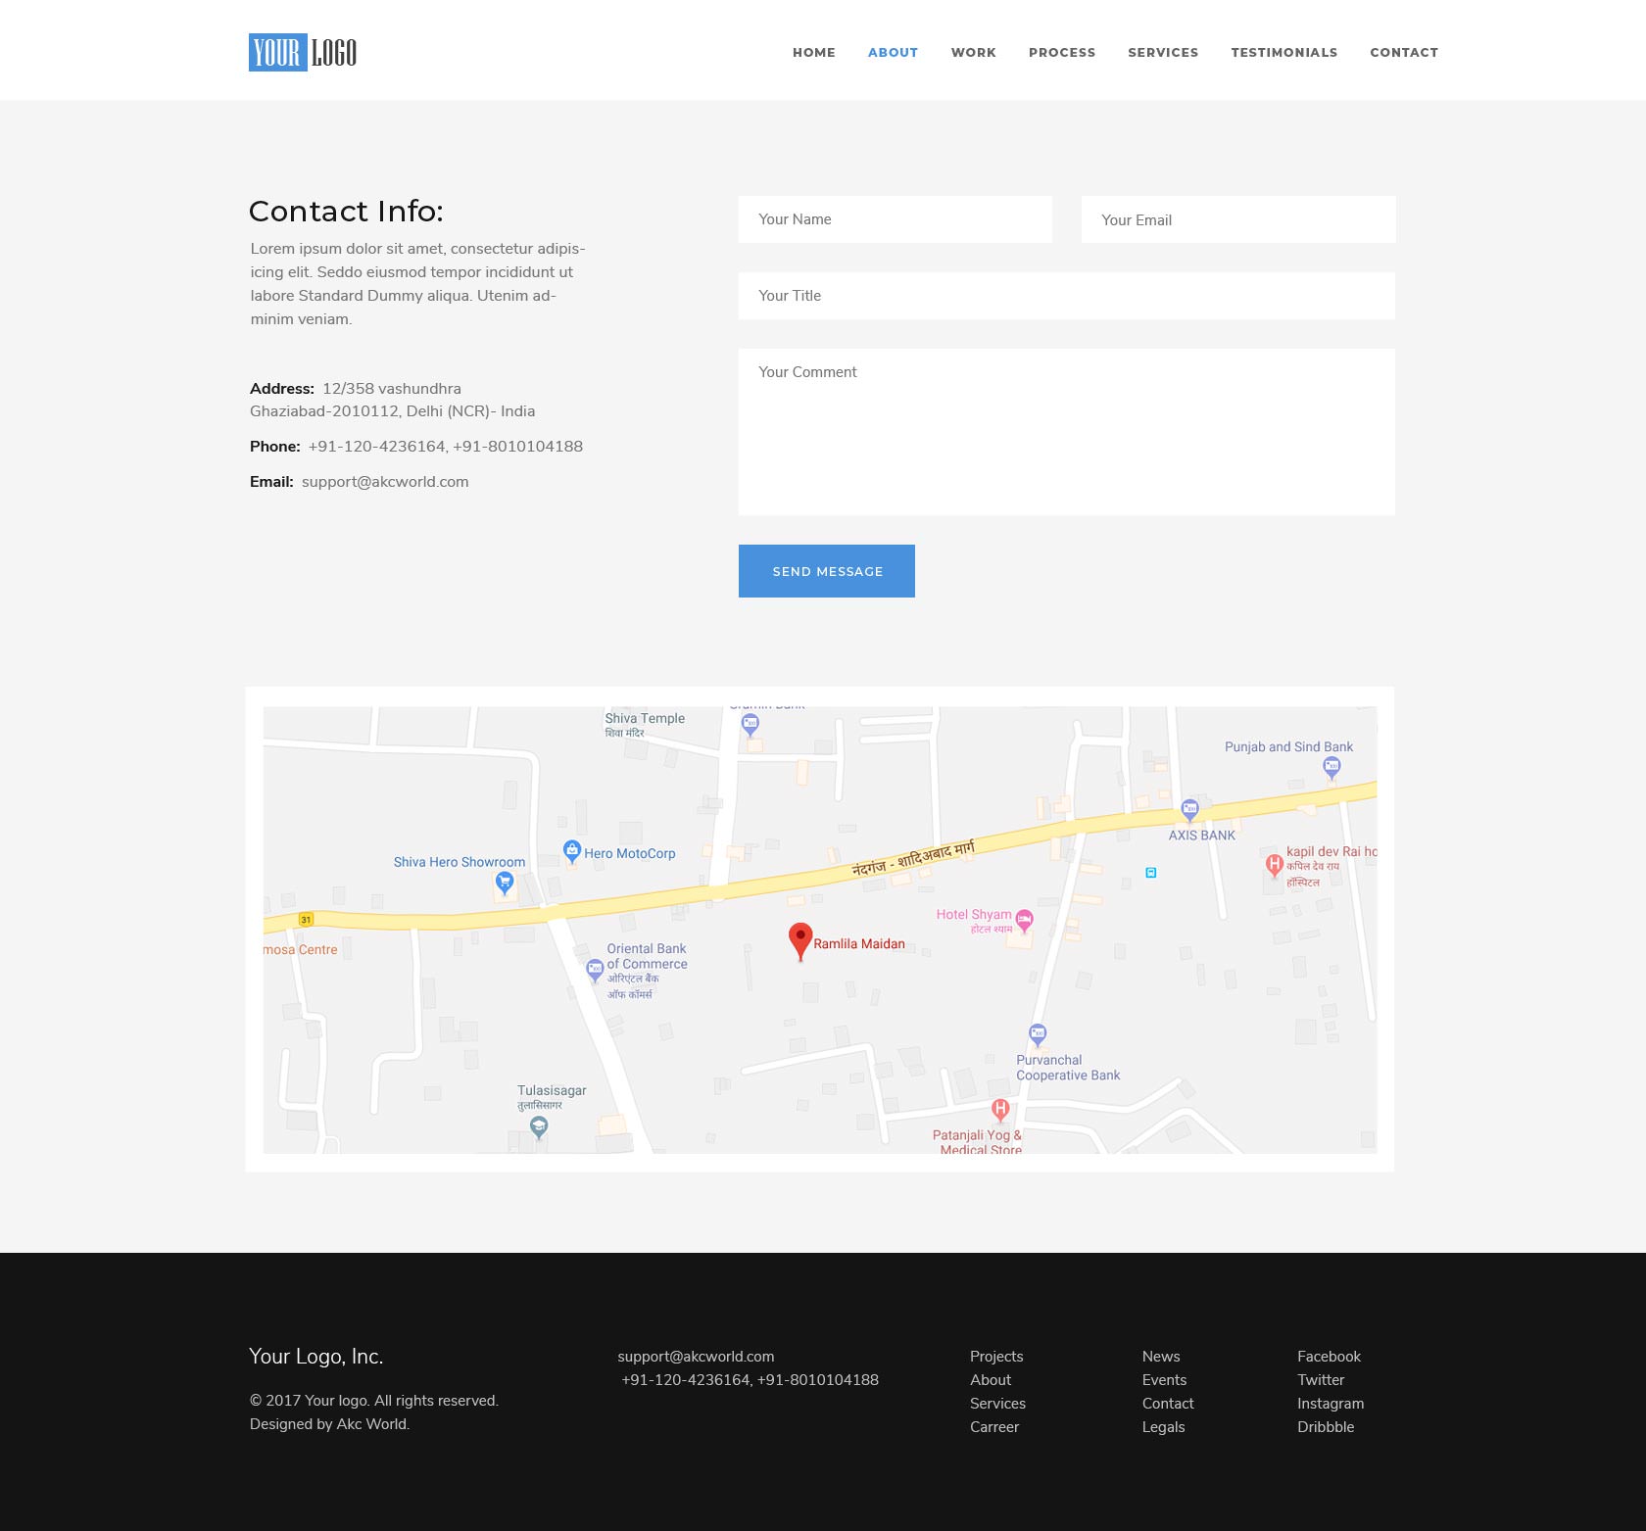The image size is (1646, 1531).
Task: Open the Dribbble footer link
Action: 1326,1427
